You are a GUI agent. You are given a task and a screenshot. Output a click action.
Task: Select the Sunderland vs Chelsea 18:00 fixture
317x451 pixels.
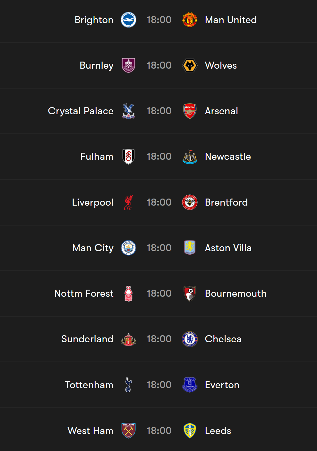(159, 339)
